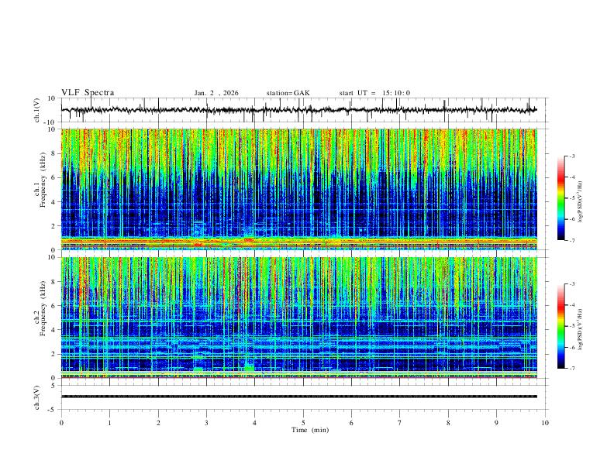614x474 pixels.
Task: Select the date text "Jan. 2 , 2026"
Action: pyautogui.click(x=216, y=93)
